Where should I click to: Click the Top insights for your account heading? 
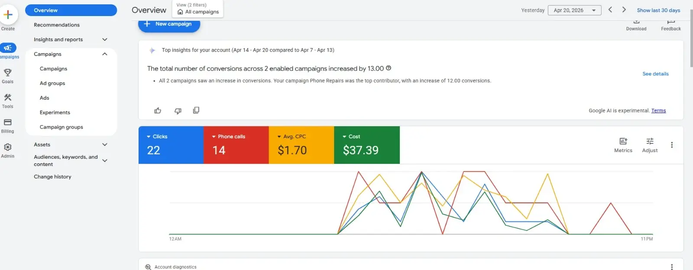248,50
